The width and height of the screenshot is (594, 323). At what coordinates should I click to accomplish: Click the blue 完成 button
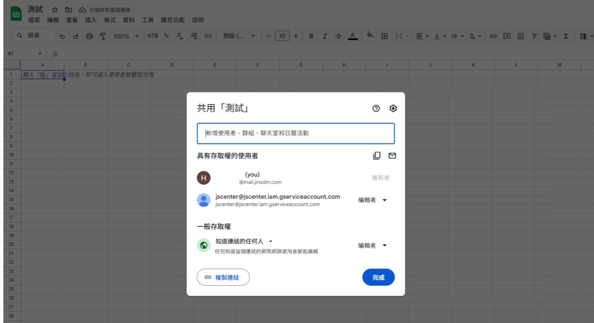(x=378, y=277)
